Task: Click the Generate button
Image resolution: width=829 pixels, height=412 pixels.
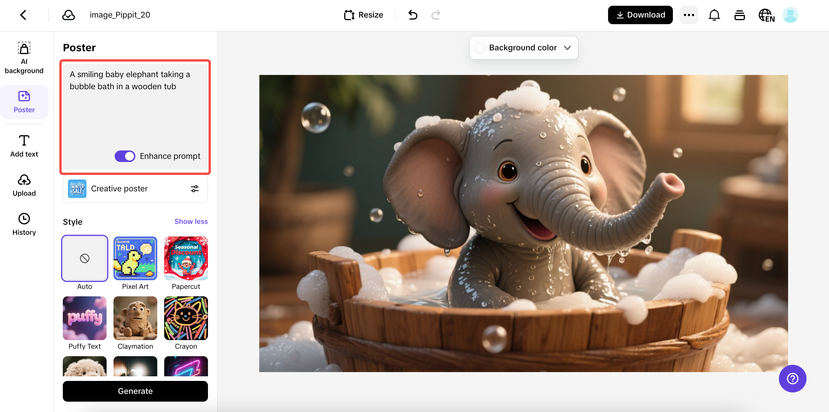Action: tap(135, 391)
